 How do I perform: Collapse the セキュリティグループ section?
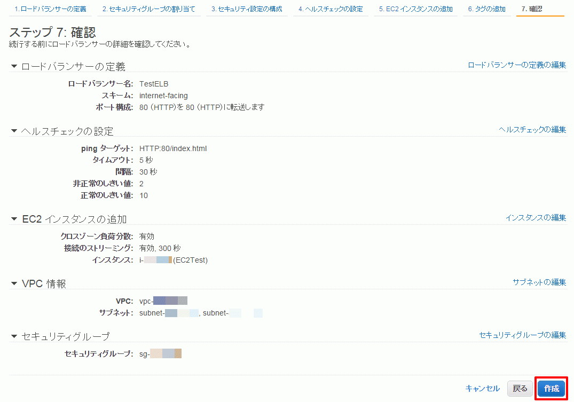14,336
